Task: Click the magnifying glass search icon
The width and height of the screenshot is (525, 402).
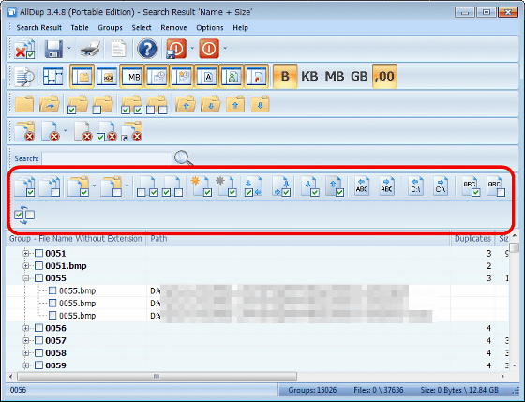Action: (184, 158)
